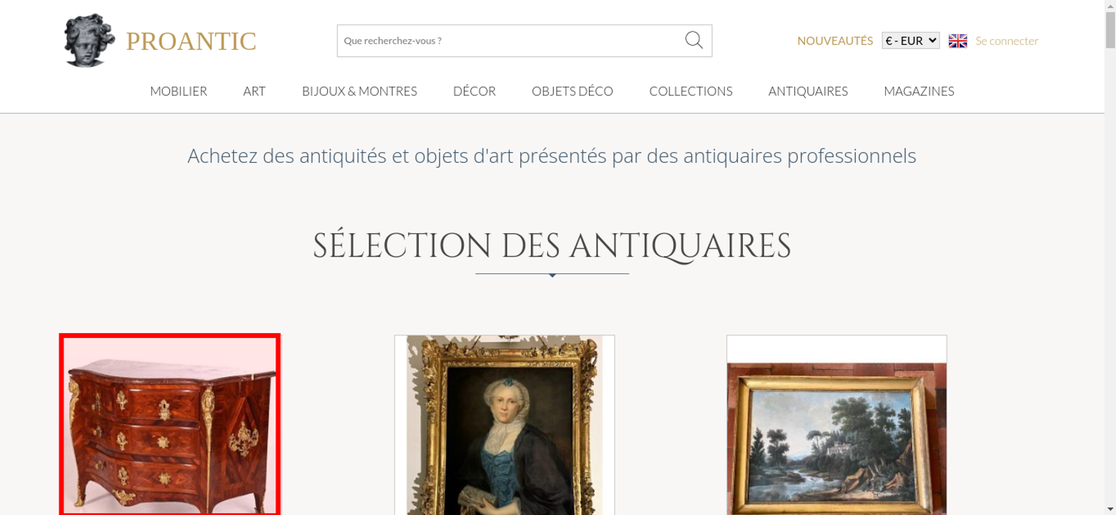The image size is (1116, 515).
Task: Switch language via the UK flag icon
Action: coord(958,41)
